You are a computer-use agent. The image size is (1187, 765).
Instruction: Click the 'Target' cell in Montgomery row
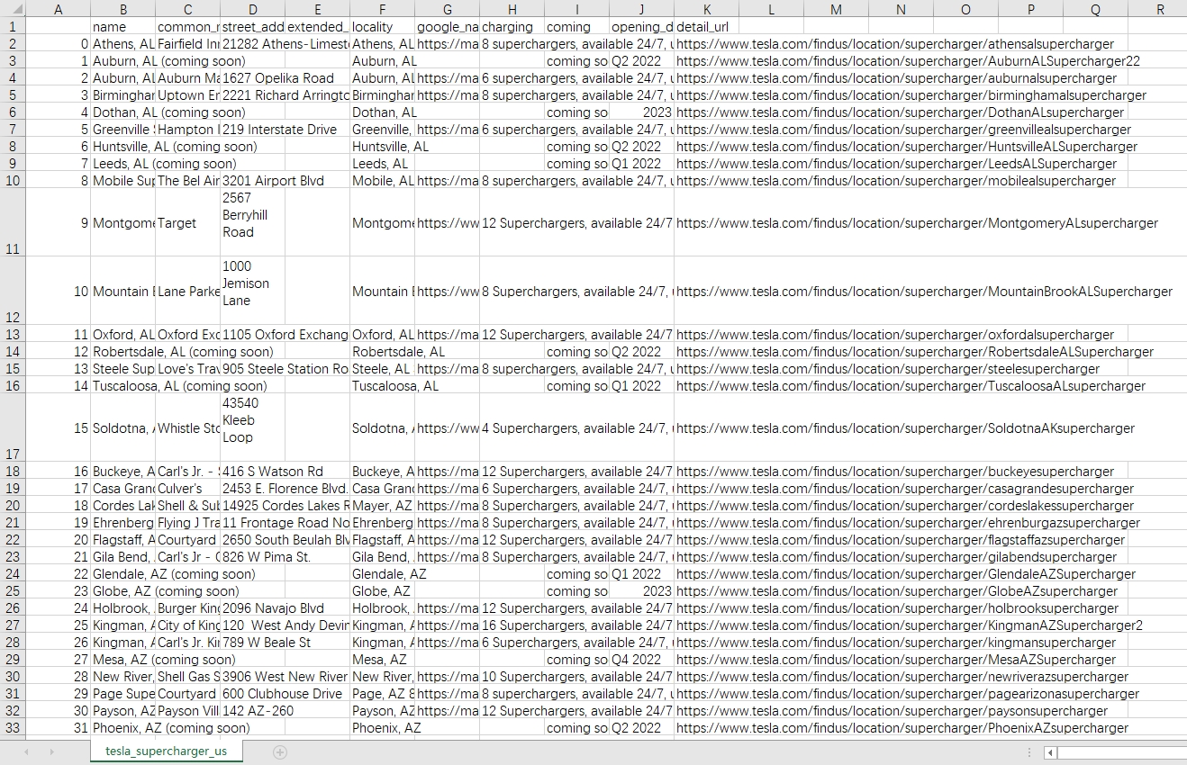point(187,223)
